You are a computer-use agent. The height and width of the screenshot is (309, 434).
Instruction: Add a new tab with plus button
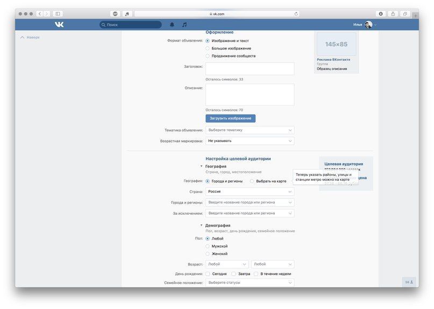(416, 16)
